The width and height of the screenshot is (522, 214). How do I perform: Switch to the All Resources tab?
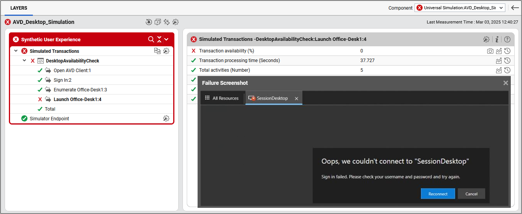[x=222, y=98]
